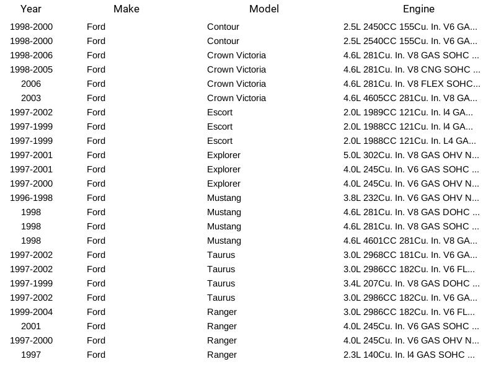Screen dimensions: 496x372
Task: Click the Year column header
Action: pos(31,9)
